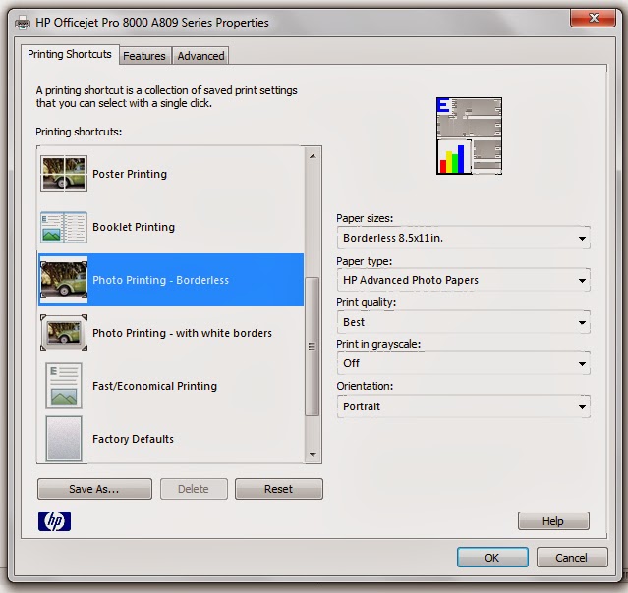Viewport: 628px width, 593px height.
Task: Click the white borders photo printing icon
Action: 64,333
